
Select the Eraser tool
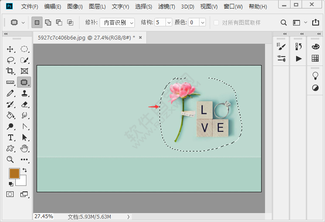tap(24, 104)
